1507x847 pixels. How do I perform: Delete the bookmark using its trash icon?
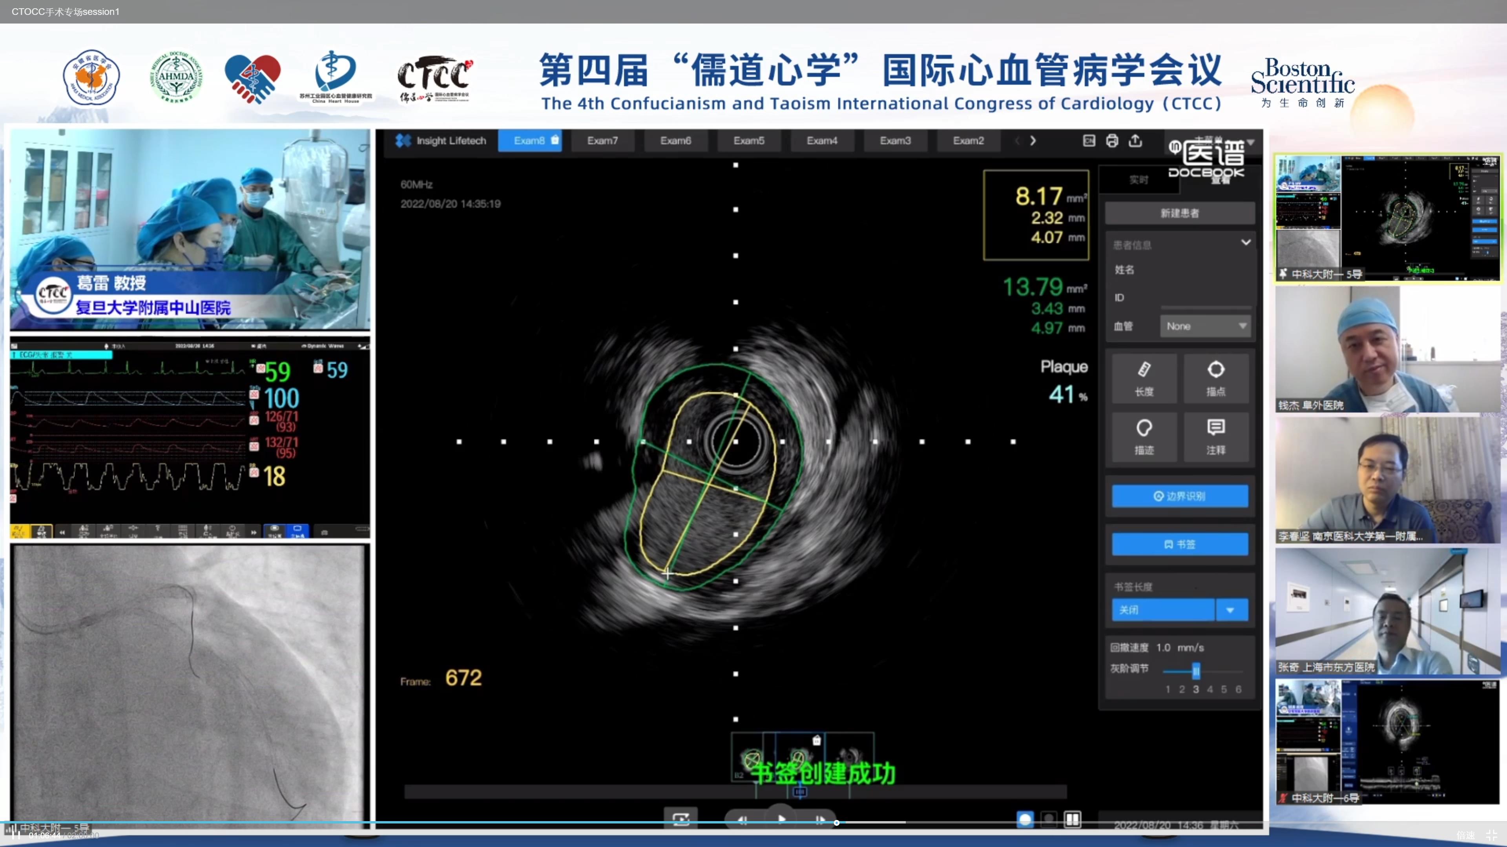[817, 741]
